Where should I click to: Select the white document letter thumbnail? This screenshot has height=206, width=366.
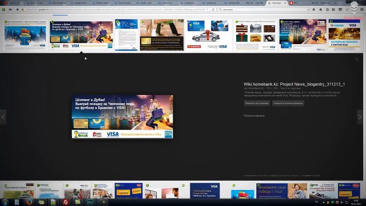tap(126, 35)
